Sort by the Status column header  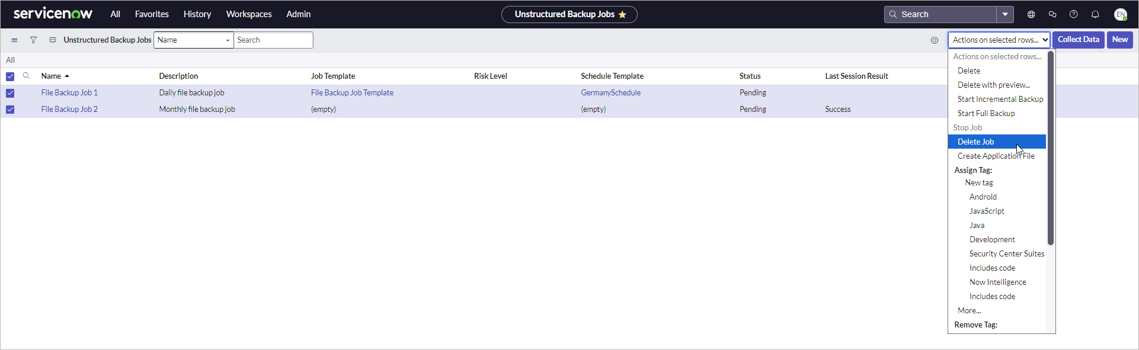[x=750, y=76]
